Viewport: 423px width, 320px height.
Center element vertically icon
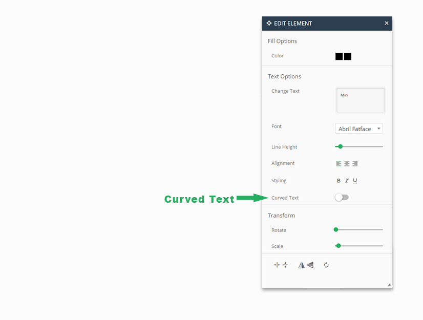click(x=285, y=265)
